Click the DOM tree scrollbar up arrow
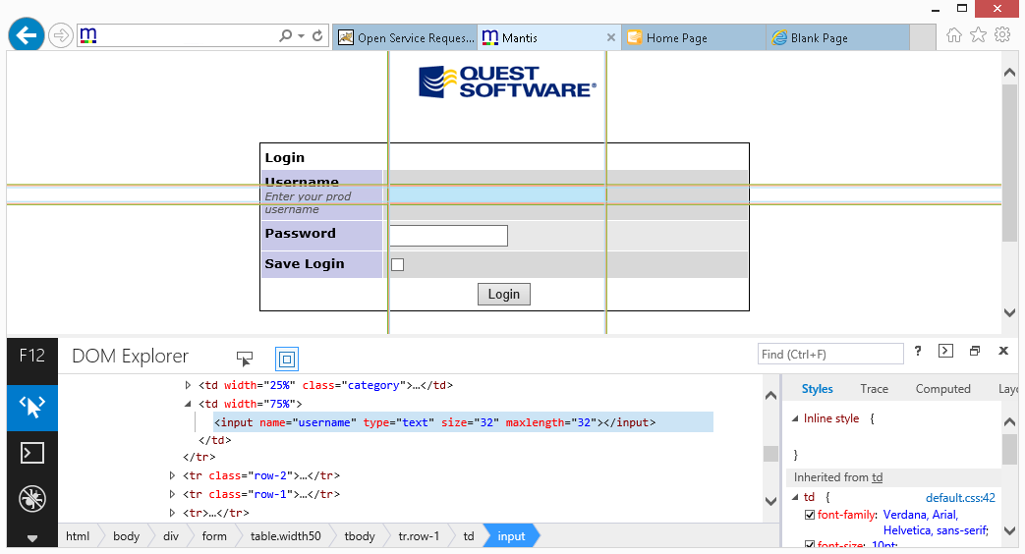1025x554 pixels. point(770,395)
